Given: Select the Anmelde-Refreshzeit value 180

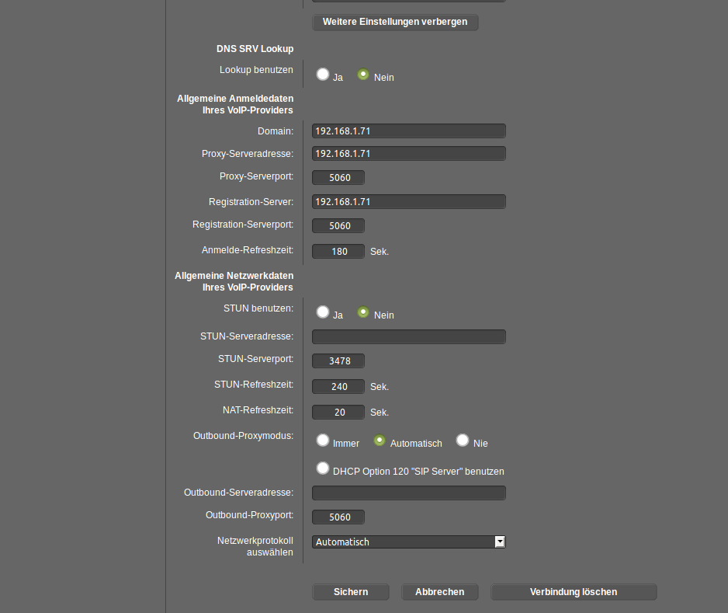Looking at the screenshot, I should 338,251.
